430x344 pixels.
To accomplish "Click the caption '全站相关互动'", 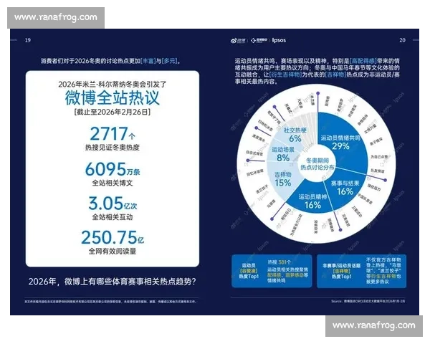I will click(x=113, y=217).
